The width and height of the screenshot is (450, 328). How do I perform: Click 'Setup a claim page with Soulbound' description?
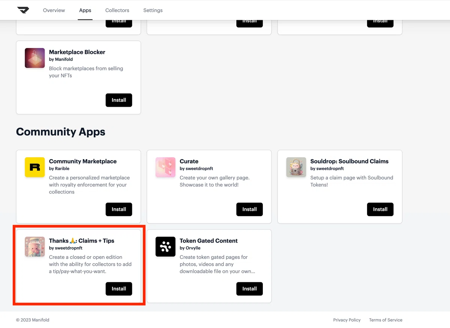352,181
